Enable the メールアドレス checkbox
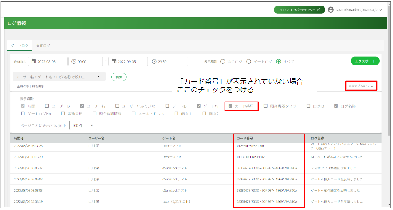 tap(134, 114)
